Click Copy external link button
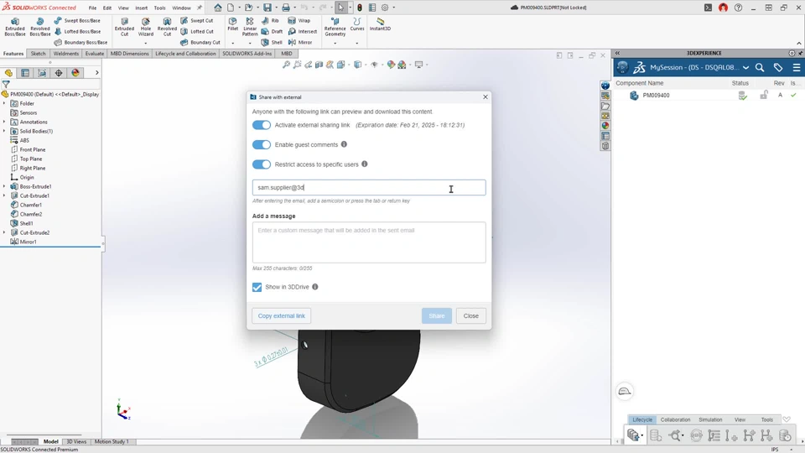The height and width of the screenshot is (453, 805). pyautogui.click(x=282, y=316)
